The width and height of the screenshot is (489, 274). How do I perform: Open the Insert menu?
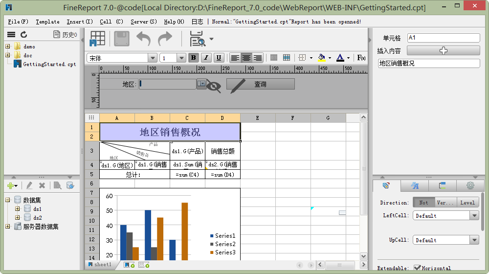tap(80, 22)
